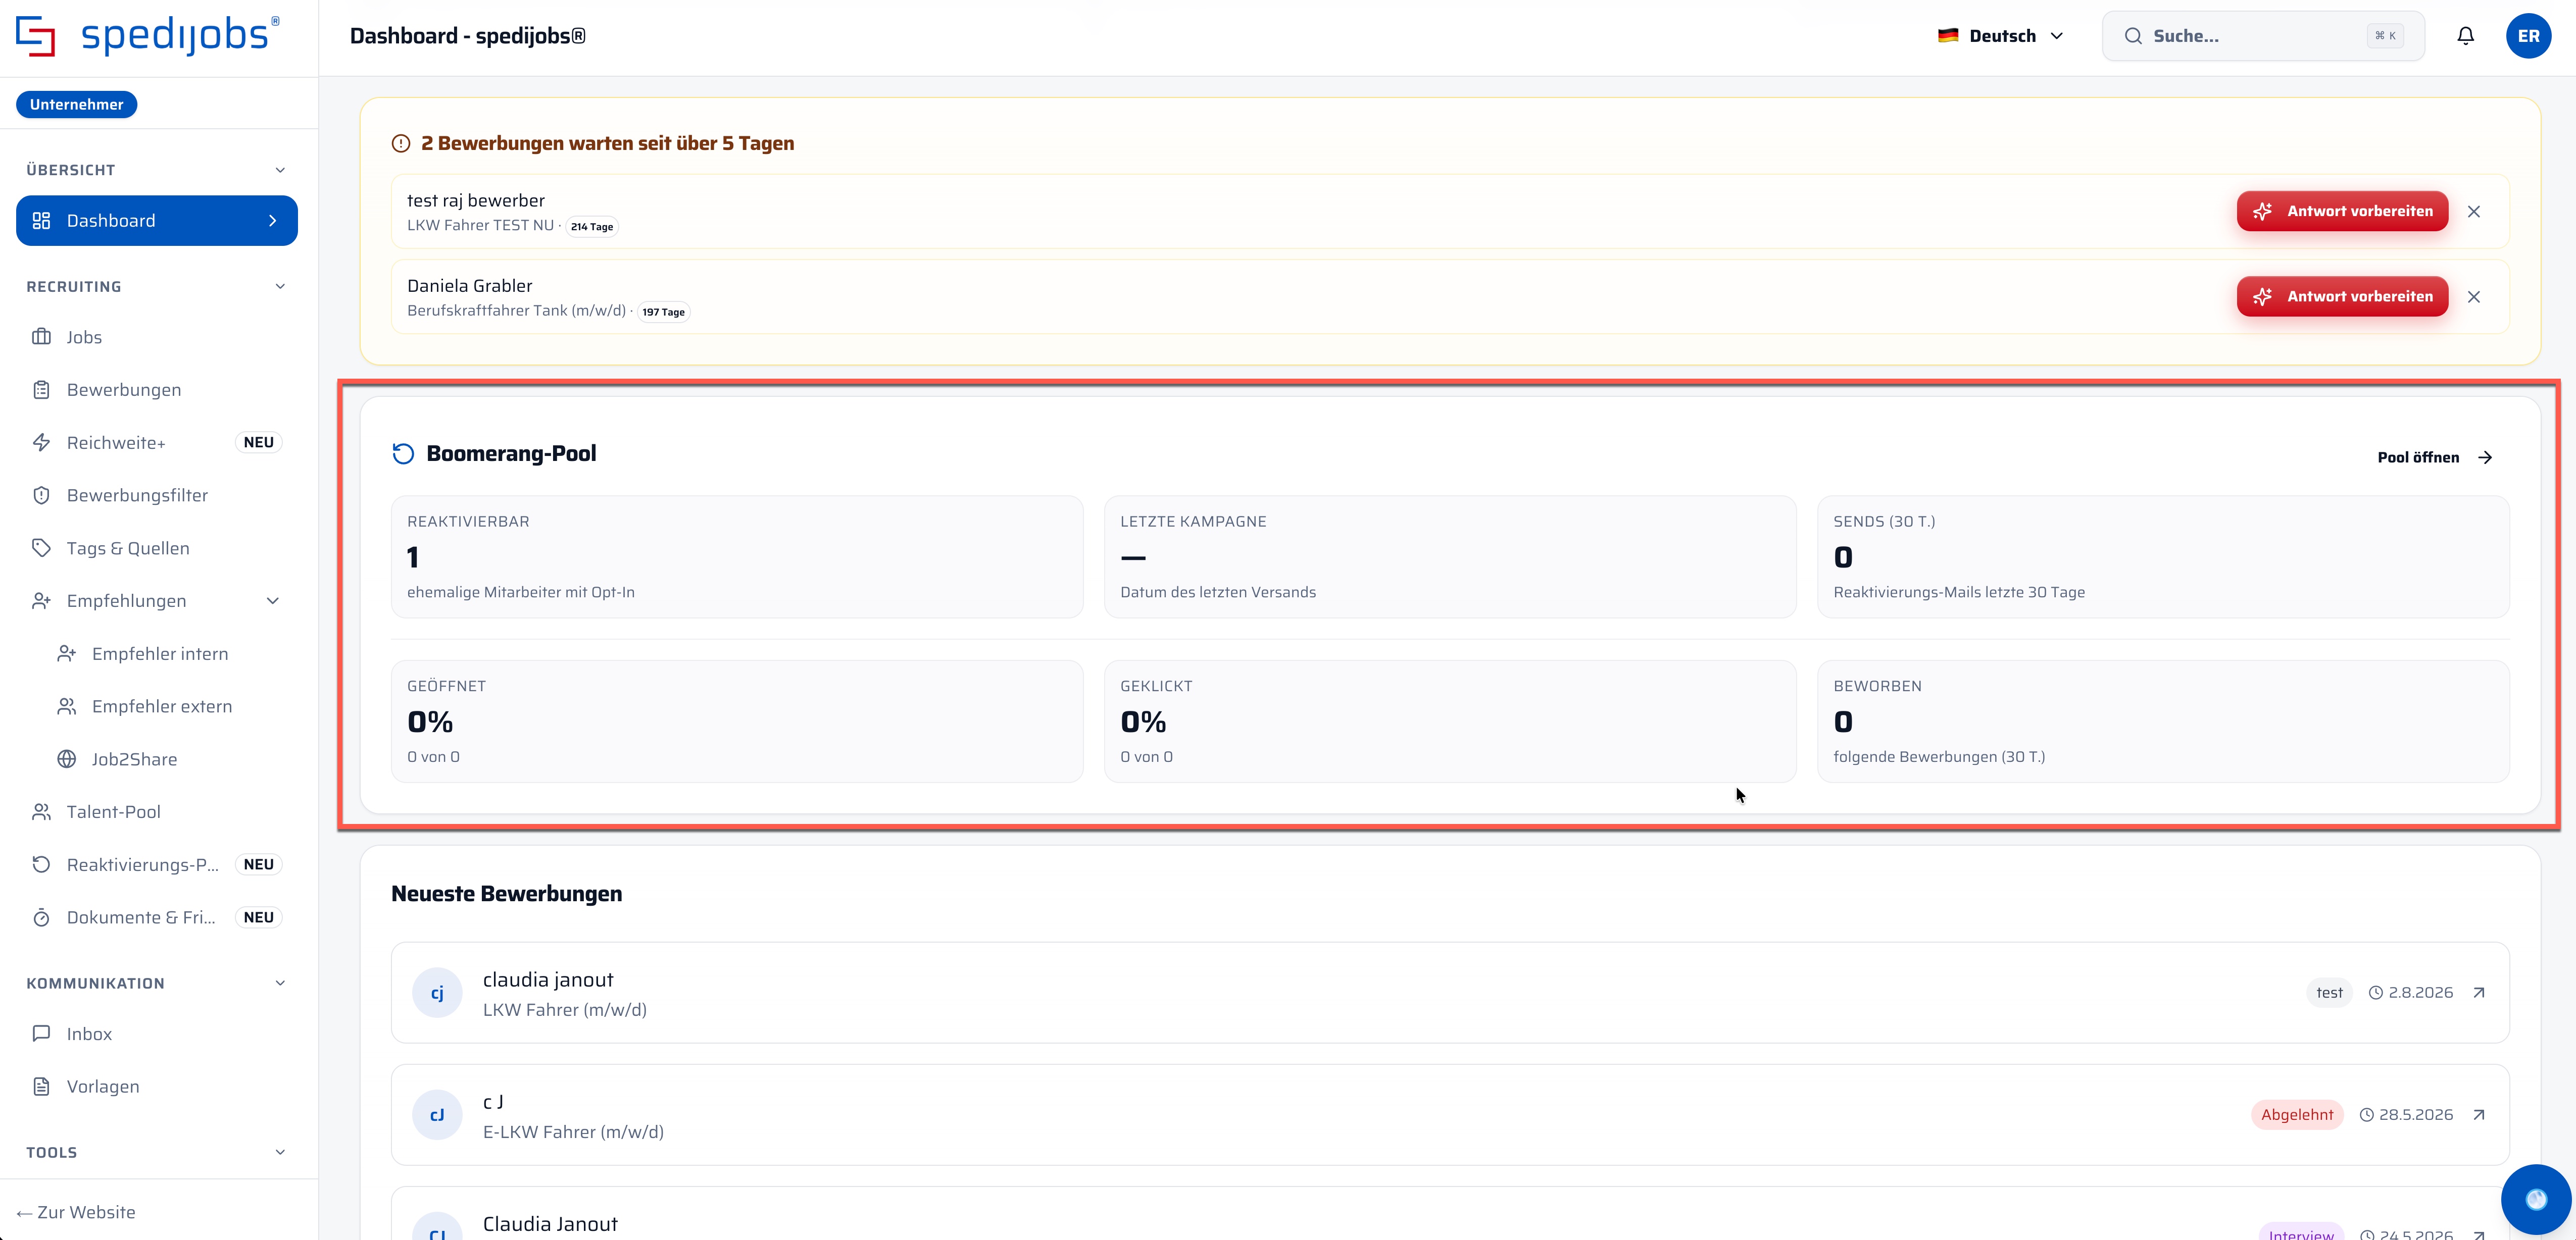2576x1240 pixels.
Task: Prepare answer for test raj bewerber
Action: [x=2342, y=211]
